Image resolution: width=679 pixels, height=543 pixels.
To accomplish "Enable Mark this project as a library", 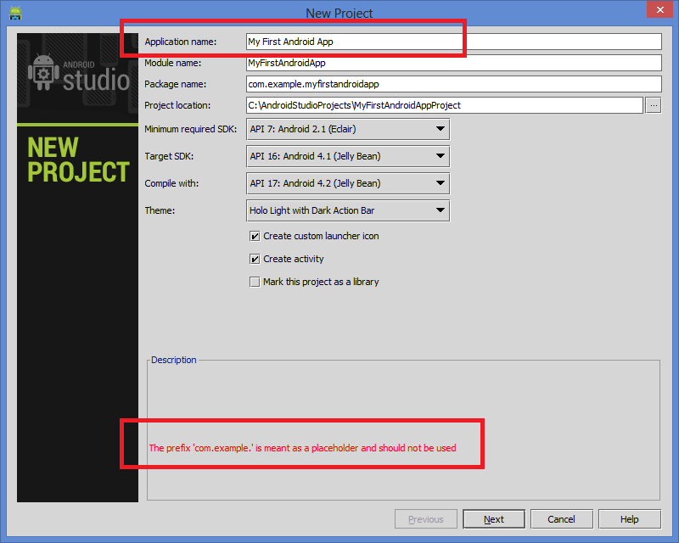I will point(255,282).
